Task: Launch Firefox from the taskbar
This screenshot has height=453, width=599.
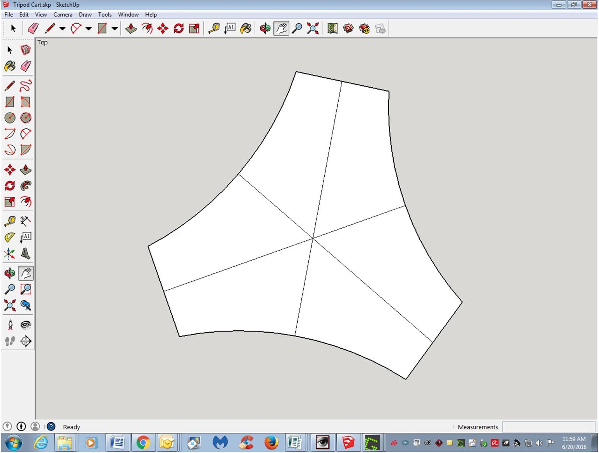Action: [x=272, y=442]
